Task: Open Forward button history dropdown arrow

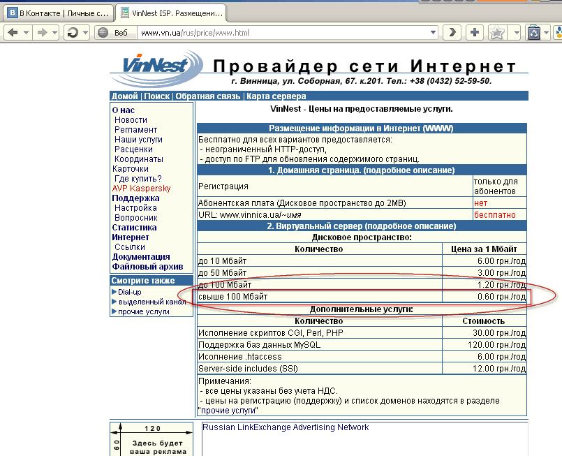Action: (54, 33)
